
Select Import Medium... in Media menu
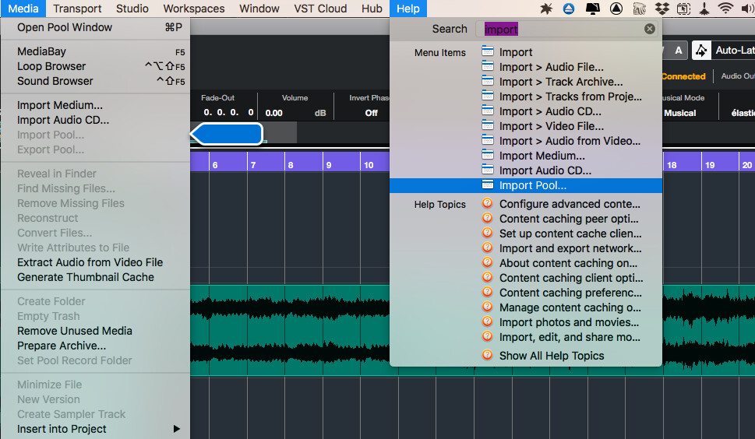tap(95, 105)
